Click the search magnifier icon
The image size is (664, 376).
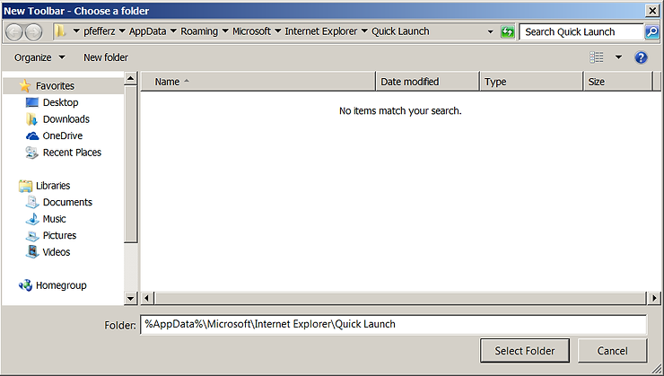point(651,31)
